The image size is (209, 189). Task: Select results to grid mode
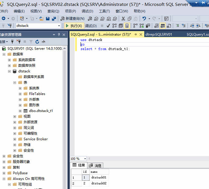[163, 26]
